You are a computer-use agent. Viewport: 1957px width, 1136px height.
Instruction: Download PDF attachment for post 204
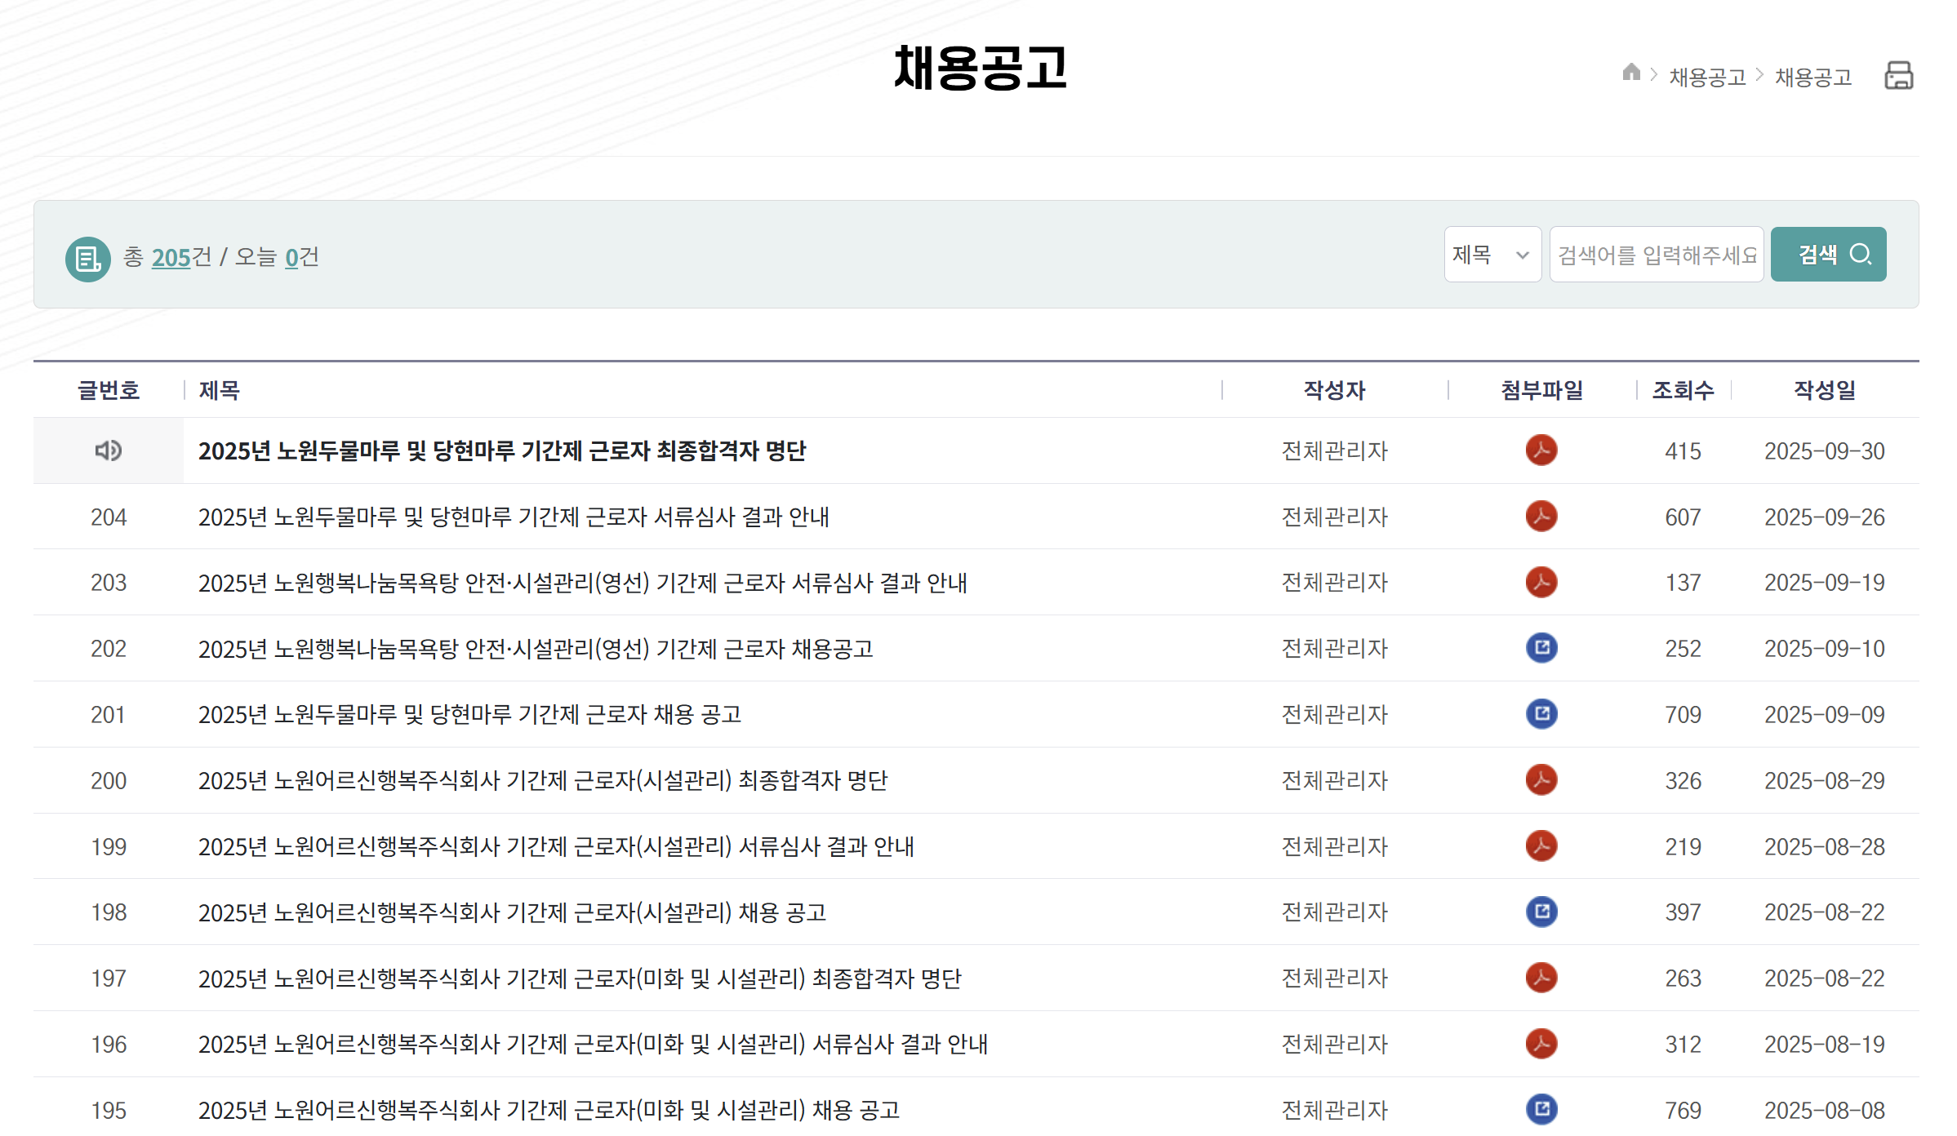point(1541,517)
